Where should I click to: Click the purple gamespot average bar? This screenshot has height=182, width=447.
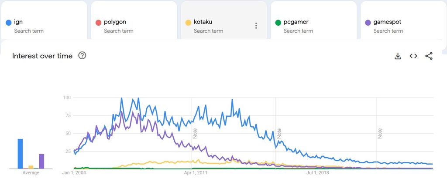tap(41, 161)
